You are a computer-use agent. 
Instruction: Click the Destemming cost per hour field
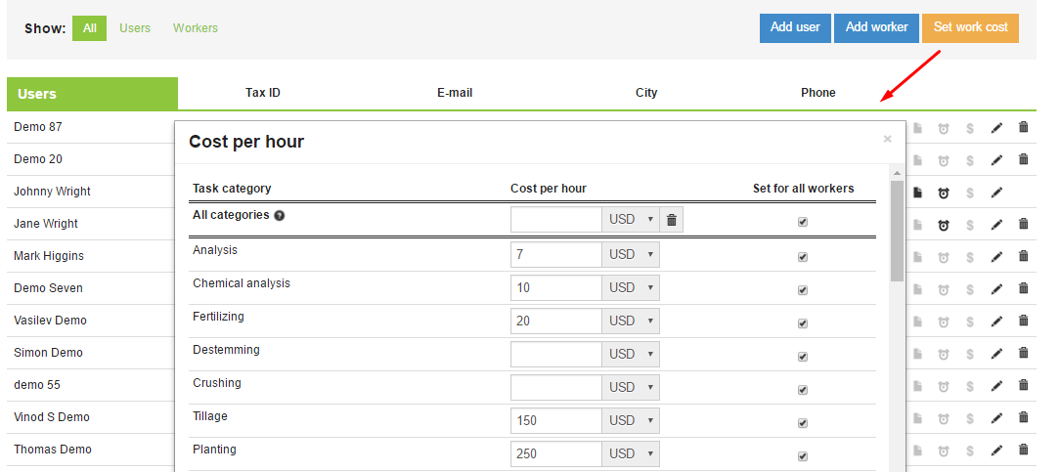(x=555, y=354)
